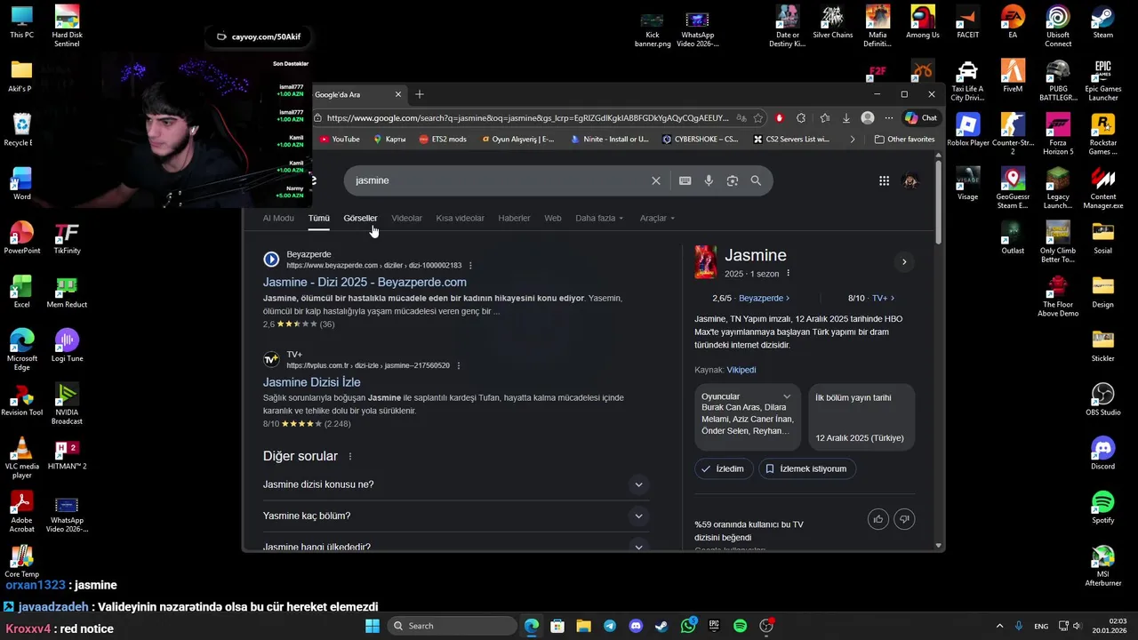
Task: Open the browser extensions puzzle icon
Action: [x=801, y=117]
